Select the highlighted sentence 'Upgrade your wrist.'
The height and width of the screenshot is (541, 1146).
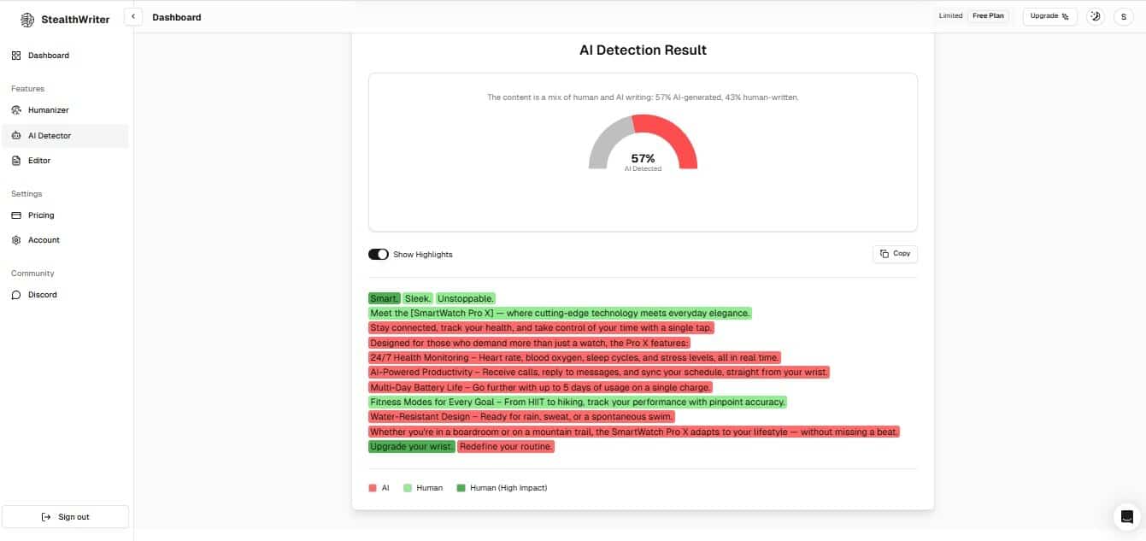tap(411, 446)
